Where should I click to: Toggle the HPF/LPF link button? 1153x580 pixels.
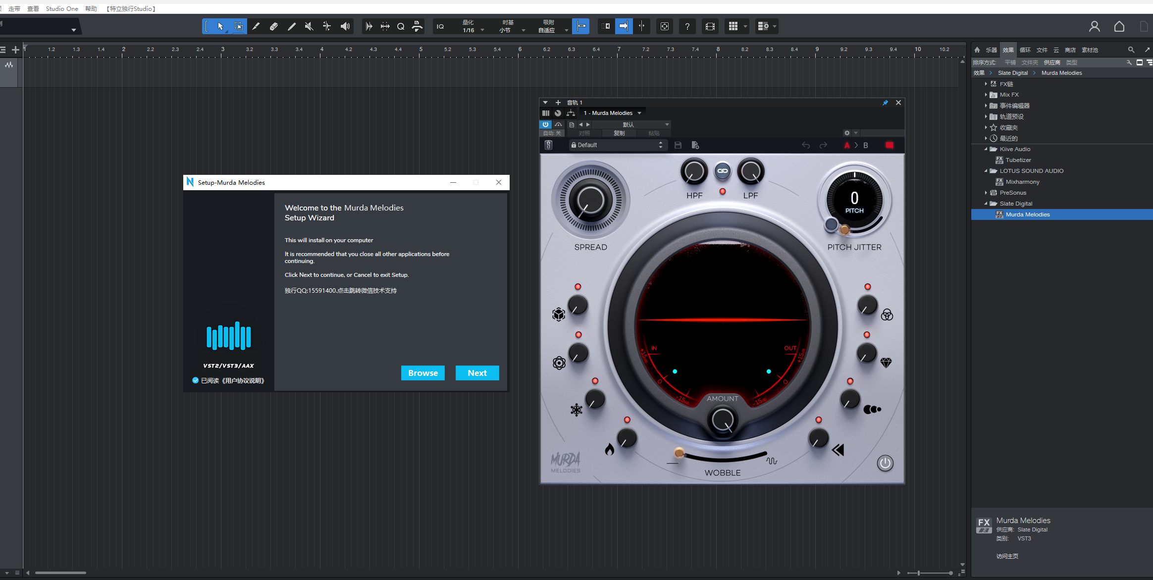click(x=723, y=171)
